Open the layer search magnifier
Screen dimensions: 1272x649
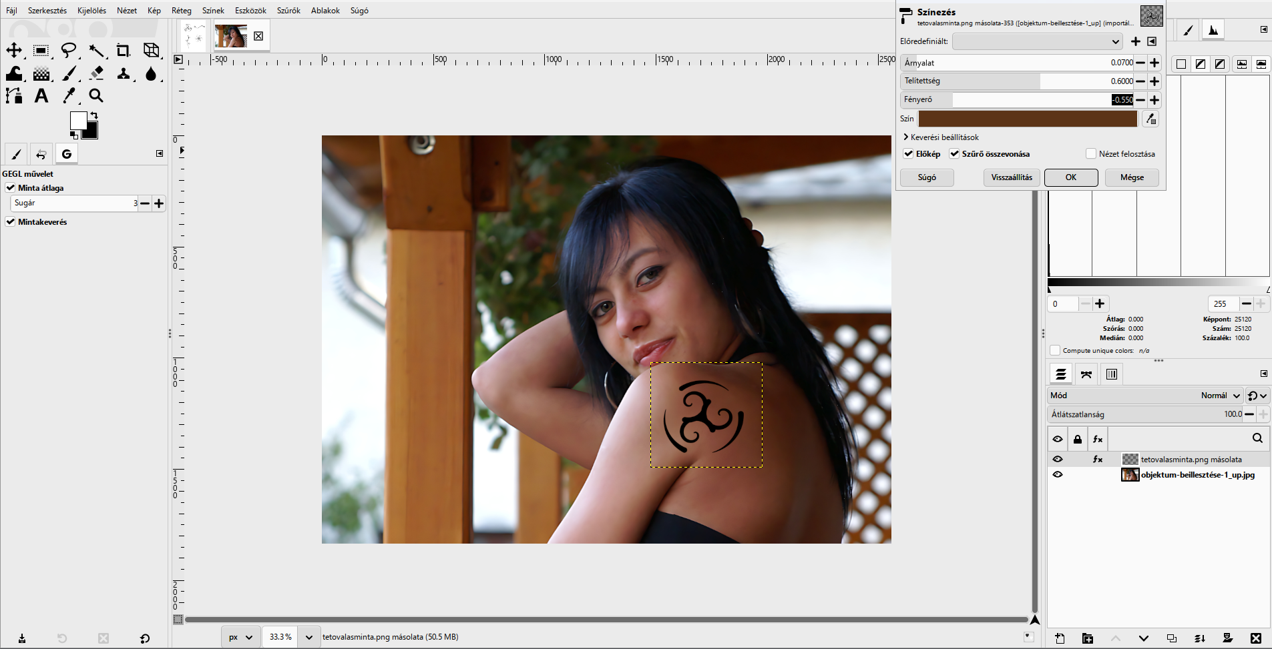[x=1257, y=438]
